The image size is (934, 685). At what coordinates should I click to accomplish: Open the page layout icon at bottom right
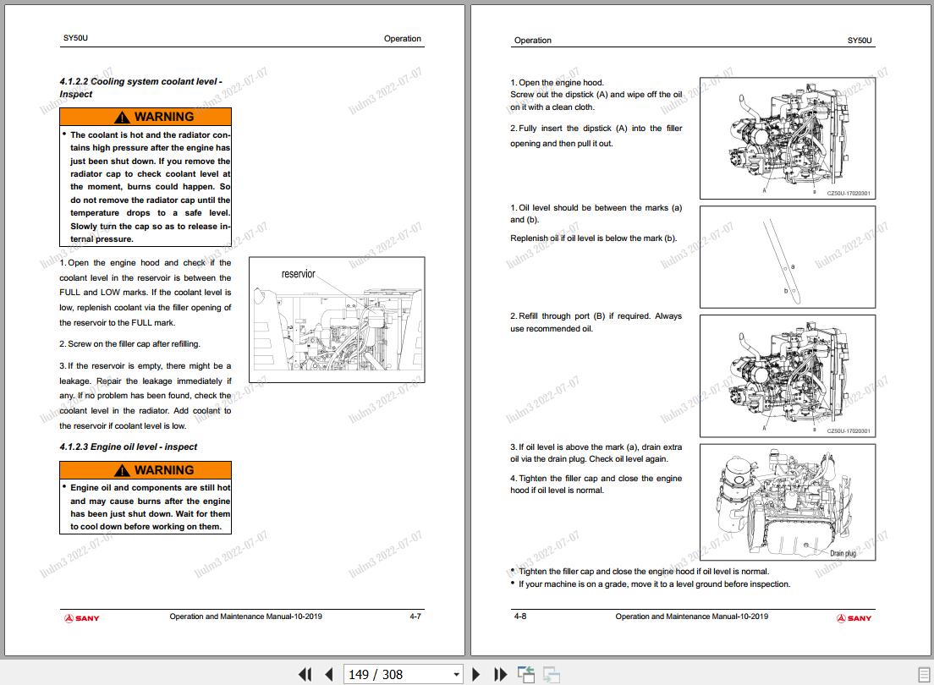[924, 674]
